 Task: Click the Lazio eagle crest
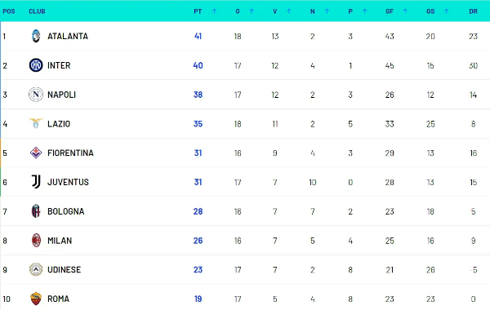pos(36,123)
